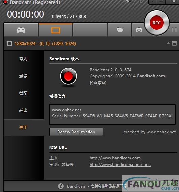Collapse the panel with the up arrow

(168, 43)
